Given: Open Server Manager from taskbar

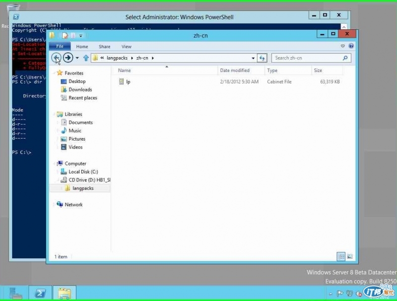Looking at the screenshot, I should pos(15,293).
